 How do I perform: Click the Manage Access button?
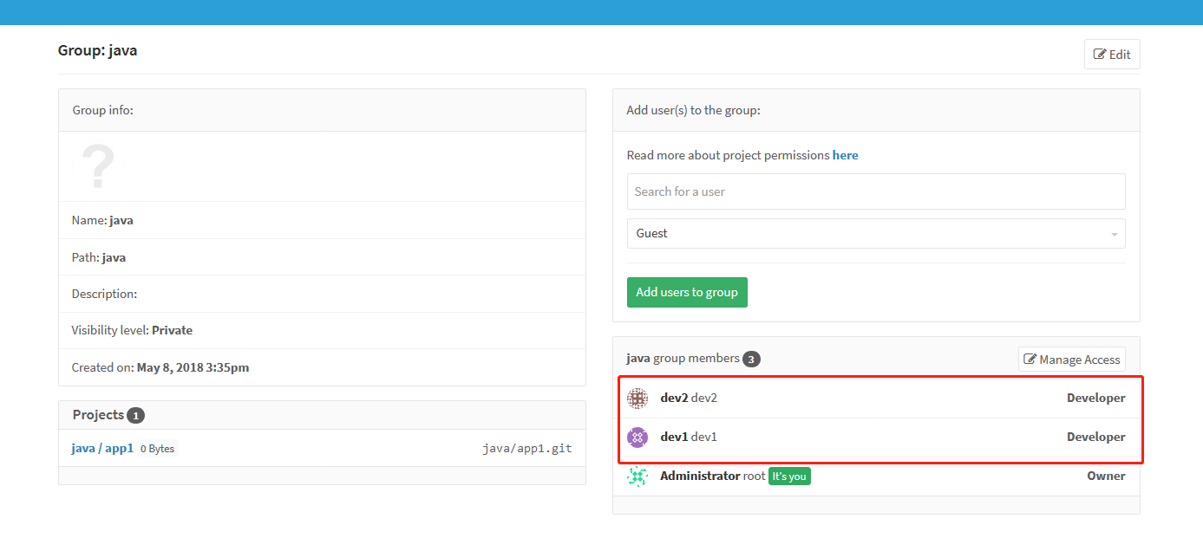[1072, 360]
